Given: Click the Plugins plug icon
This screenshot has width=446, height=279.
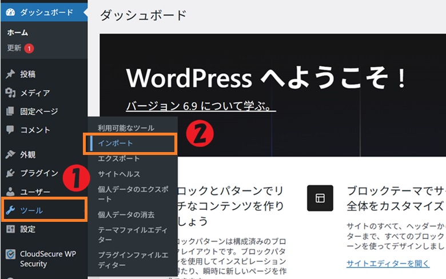Looking at the screenshot, I should tap(10, 173).
